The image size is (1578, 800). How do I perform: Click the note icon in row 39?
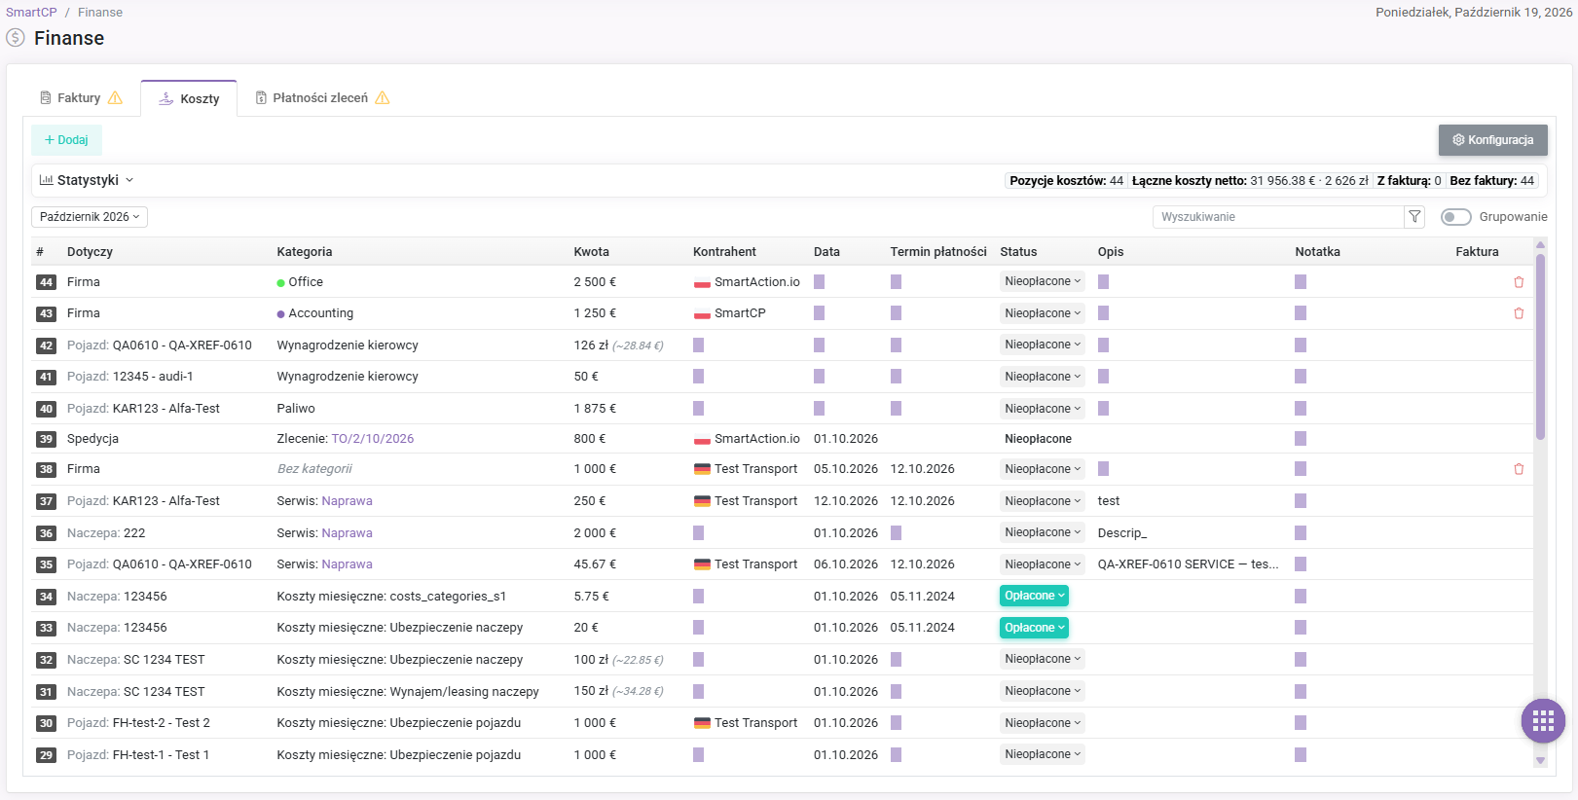(x=1301, y=439)
